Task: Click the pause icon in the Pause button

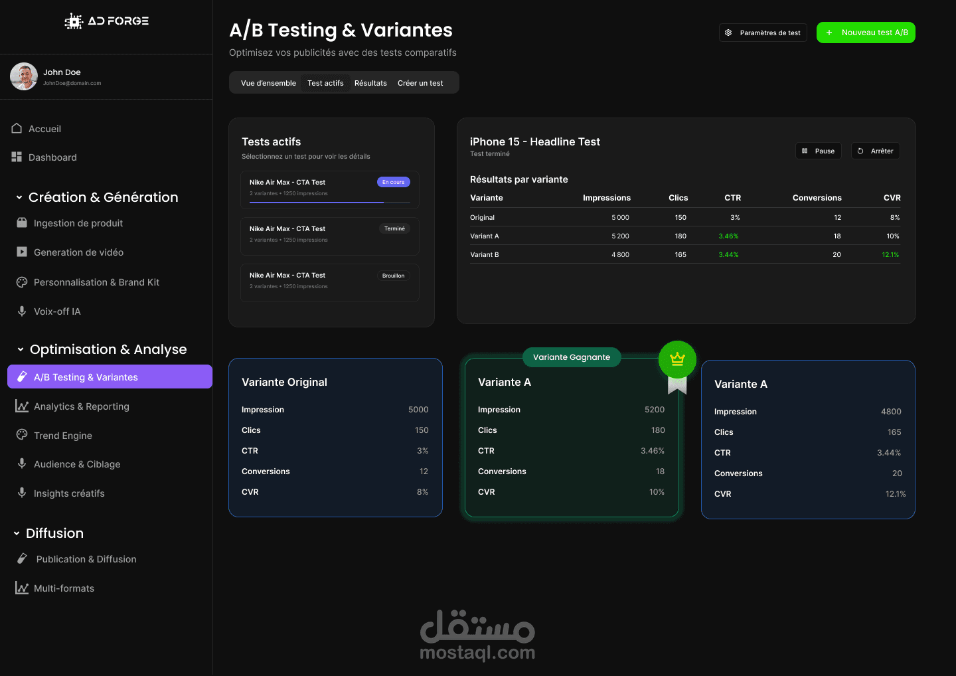Action: 805,151
